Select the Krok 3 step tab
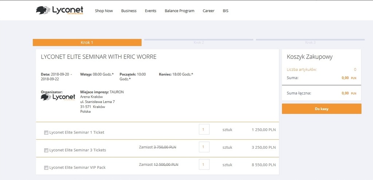 310,42
